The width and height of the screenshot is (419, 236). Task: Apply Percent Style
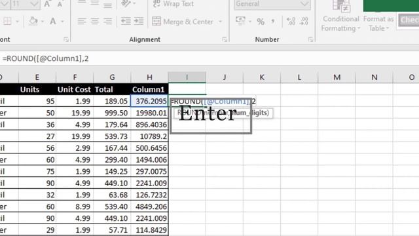coord(261,22)
